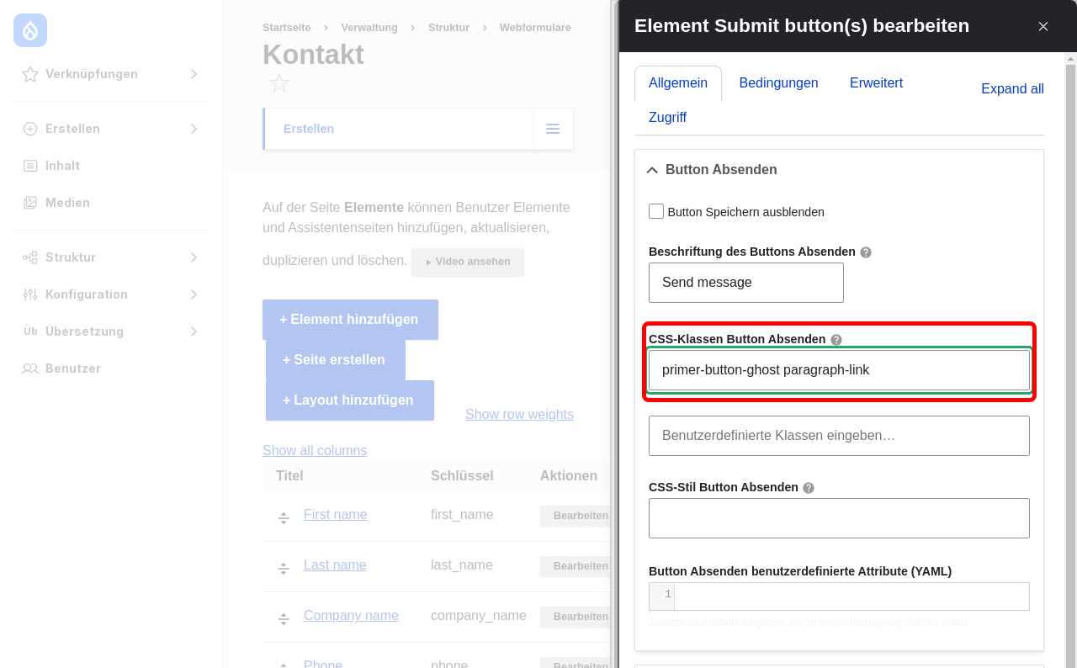This screenshot has width=1077, height=668.
Task: Switch to Allgemein tab
Action: pos(678,83)
